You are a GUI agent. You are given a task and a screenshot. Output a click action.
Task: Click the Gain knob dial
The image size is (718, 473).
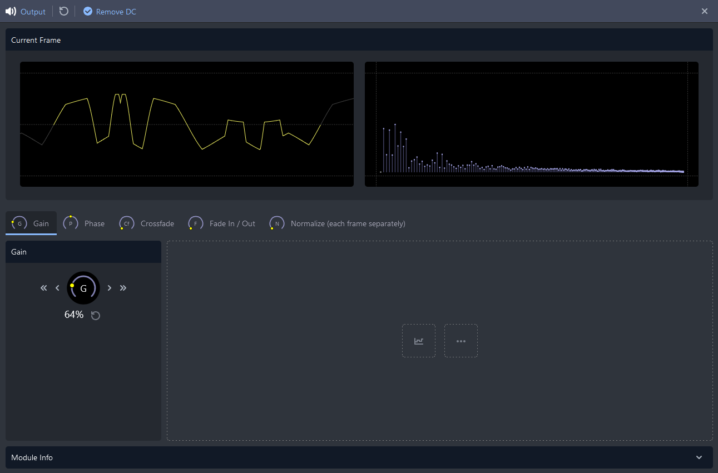[x=83, y=288]
